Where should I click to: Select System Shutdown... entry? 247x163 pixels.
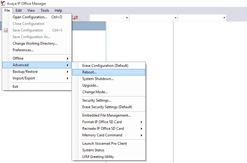coord(108,79)
